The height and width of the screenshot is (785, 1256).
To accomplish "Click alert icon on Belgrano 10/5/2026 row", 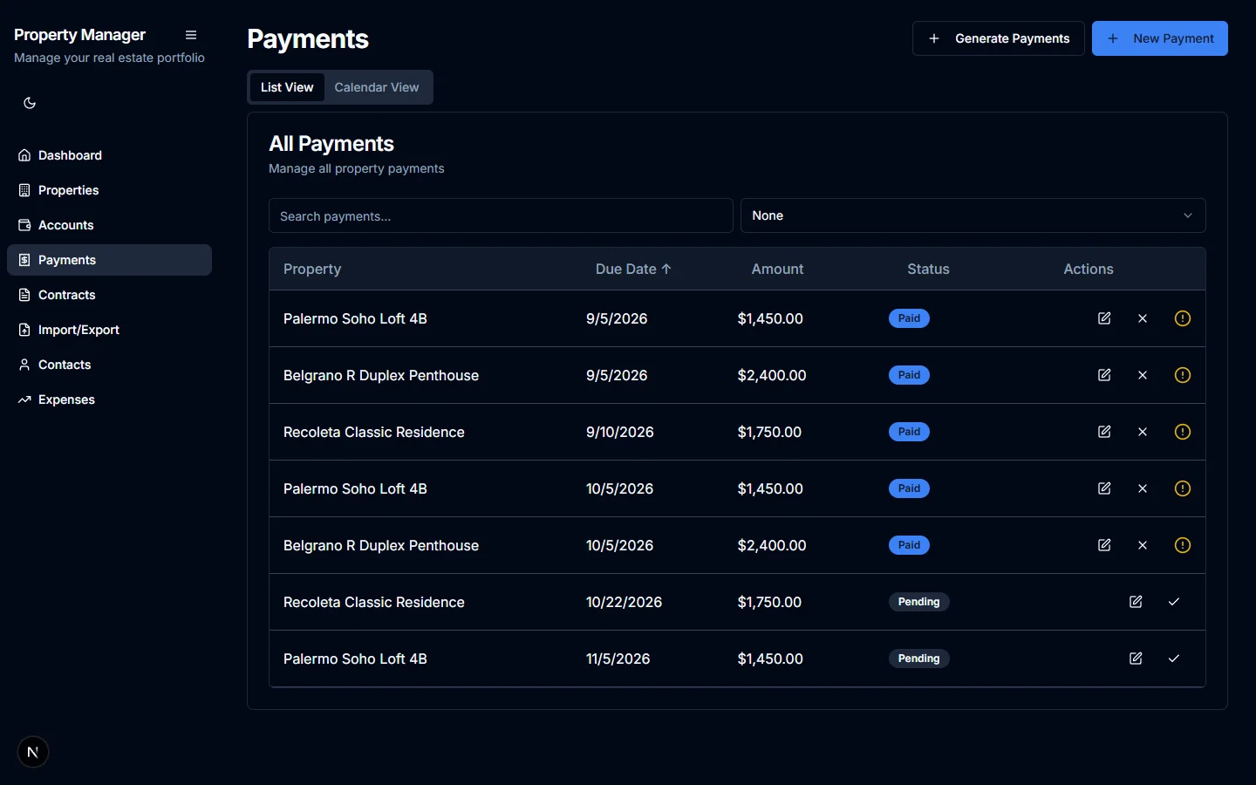I will tap(1183, 545).
